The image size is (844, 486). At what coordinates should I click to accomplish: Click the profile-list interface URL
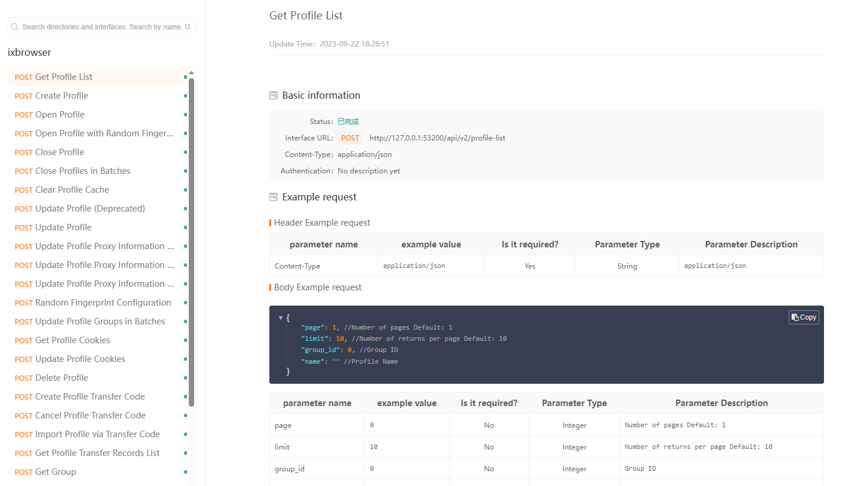(x=437, y=138)
